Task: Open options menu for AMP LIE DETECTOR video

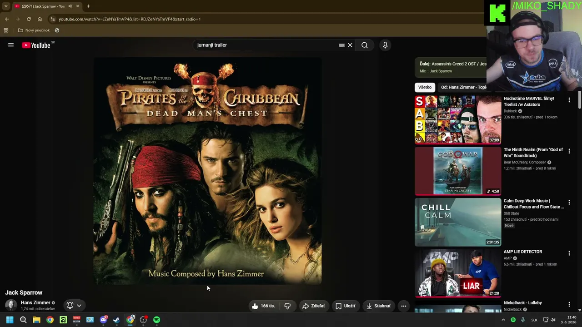Action: [569, 253]
